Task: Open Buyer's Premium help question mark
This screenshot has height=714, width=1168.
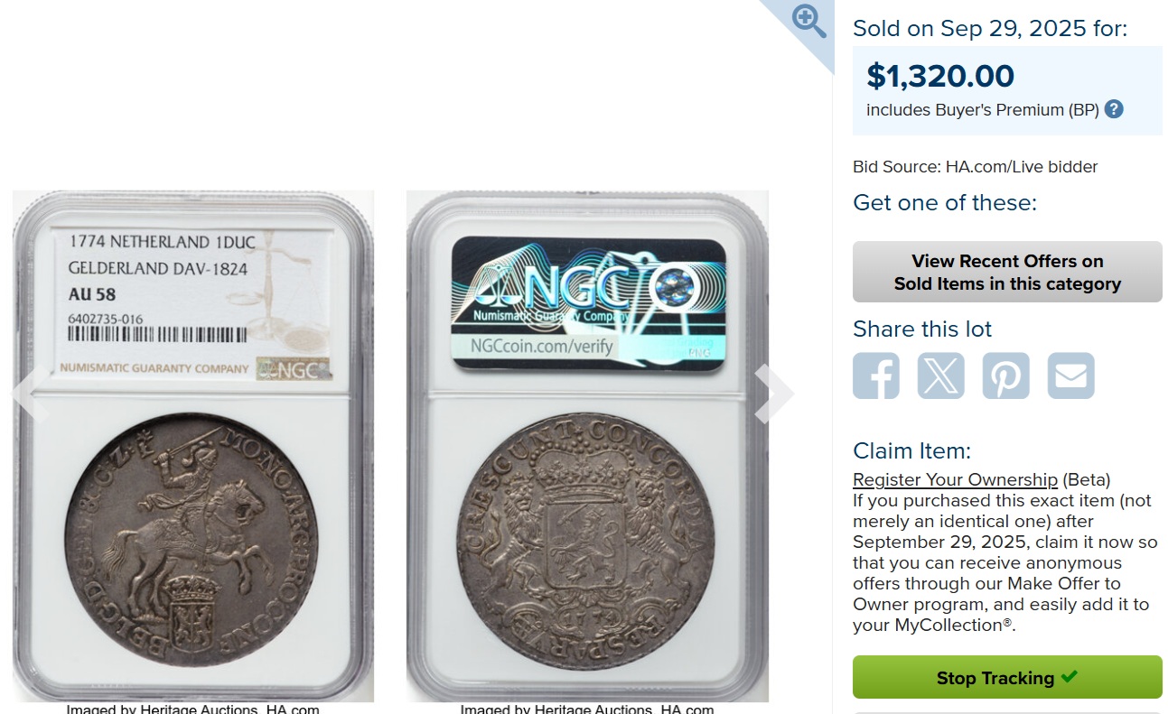Action: (x=1114, y=109)
